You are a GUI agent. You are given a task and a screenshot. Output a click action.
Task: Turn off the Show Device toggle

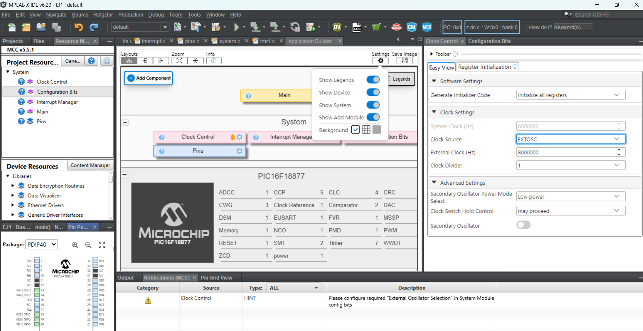(373, 92)
